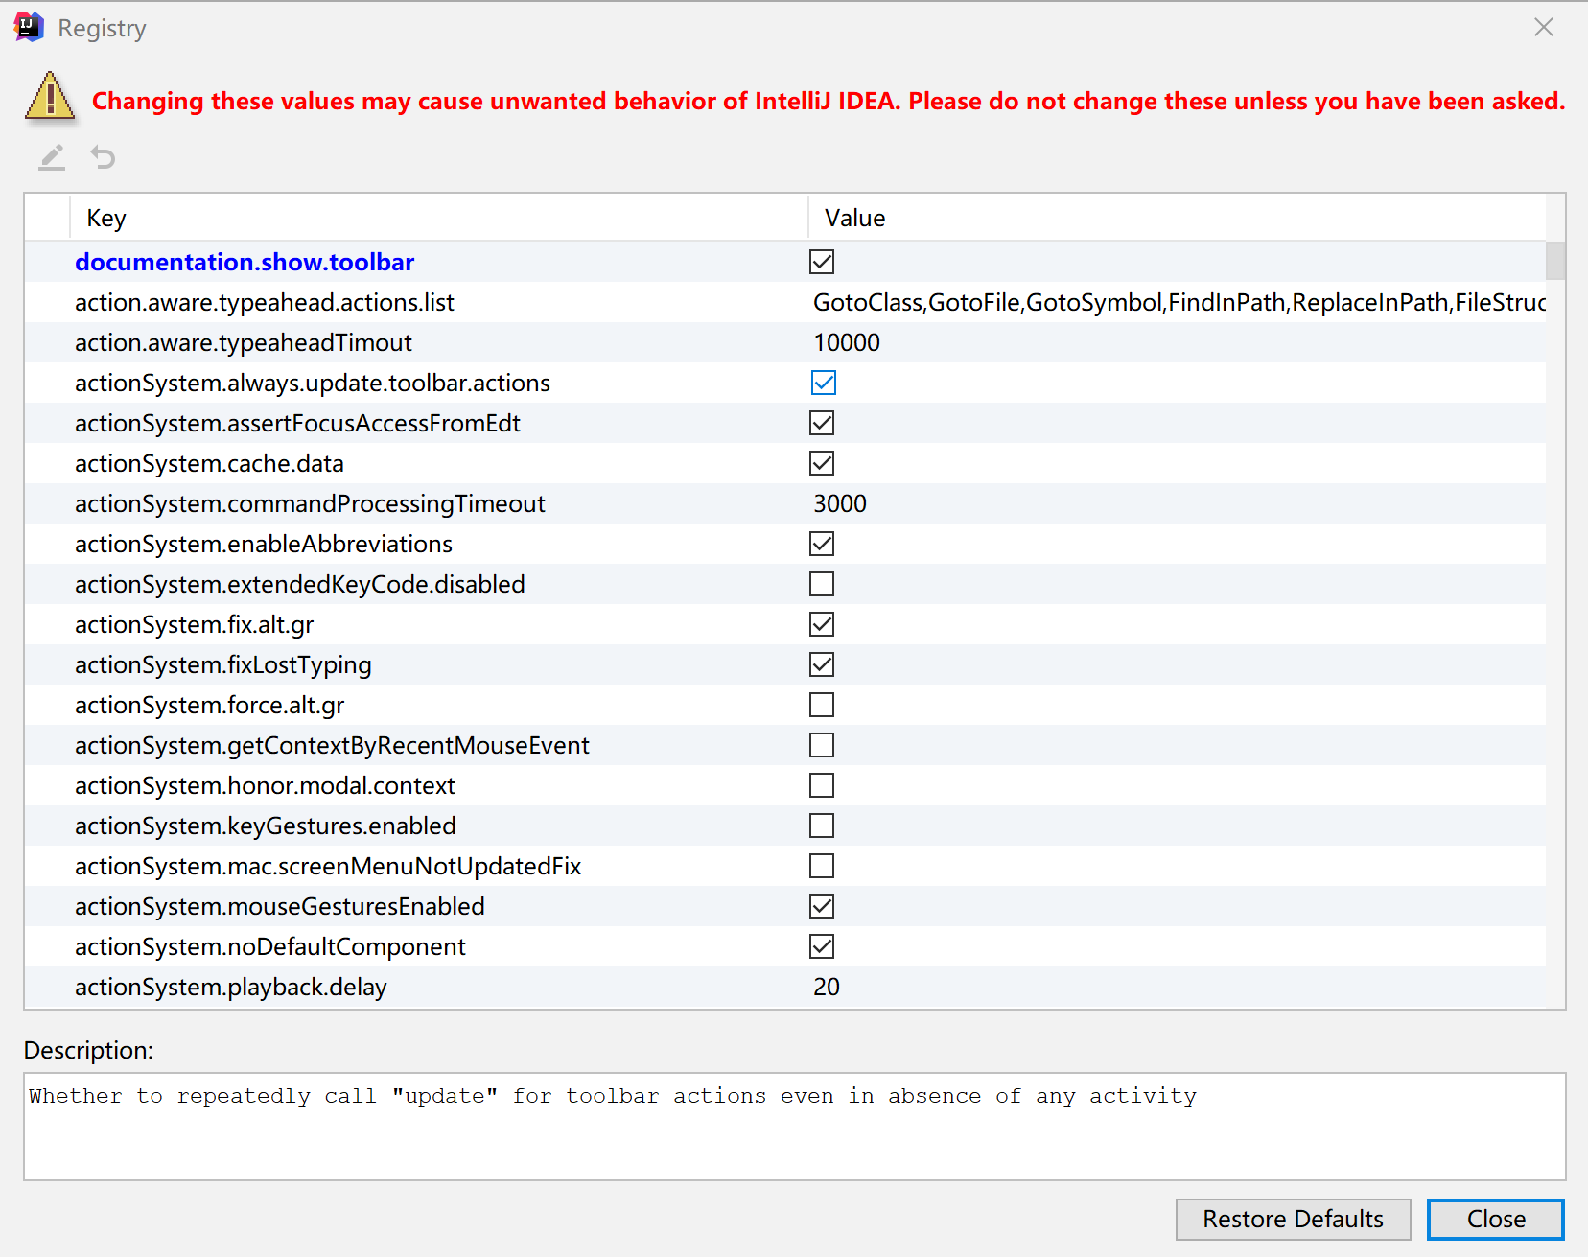Uncheck actionSystem.mouseGesturesEnabled checkbox
This screenshot has width=1588, height=1257.
click(822, 906)
